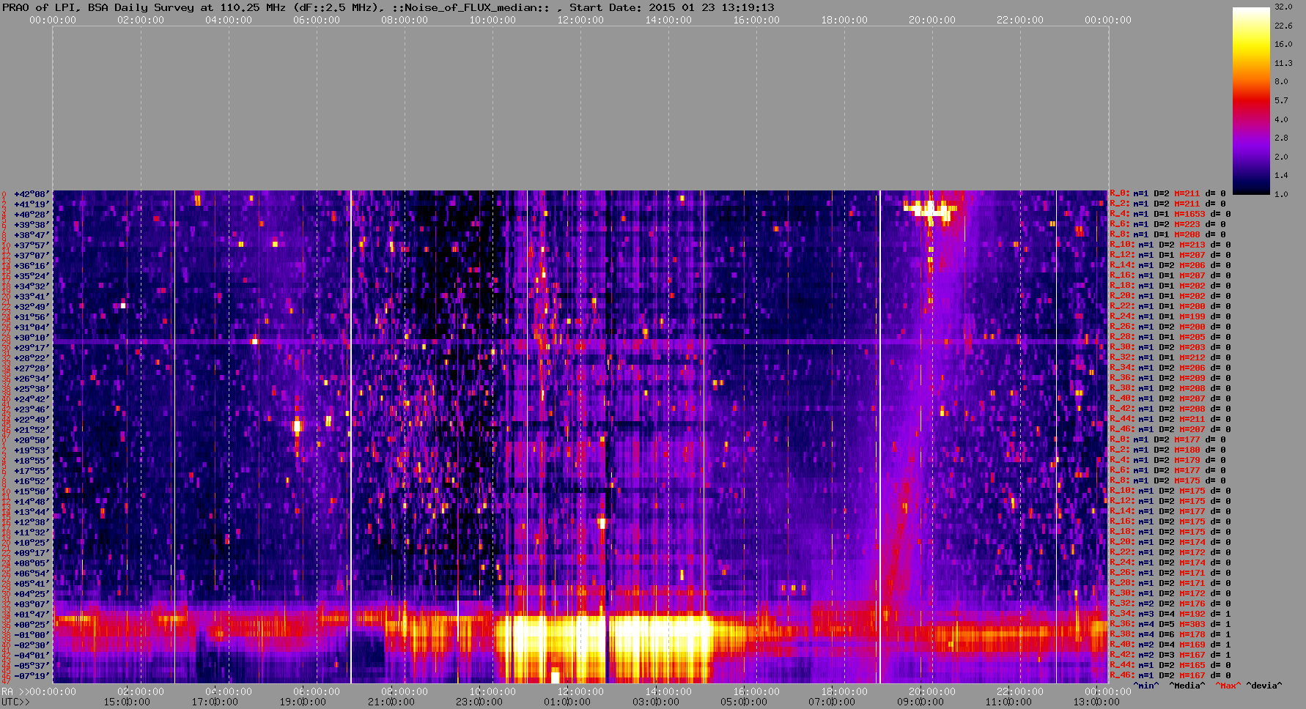This screenshot has height=709, width=1306.
Task: Click the 1.4 value on color scale
Action: point(1281,176)
